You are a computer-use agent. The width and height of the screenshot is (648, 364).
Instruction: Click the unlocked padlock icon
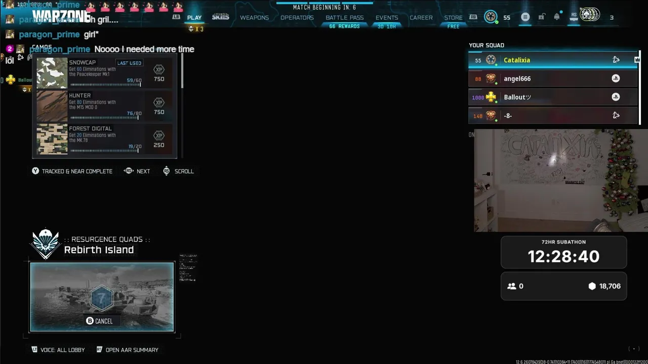click(x=541, y=17)
